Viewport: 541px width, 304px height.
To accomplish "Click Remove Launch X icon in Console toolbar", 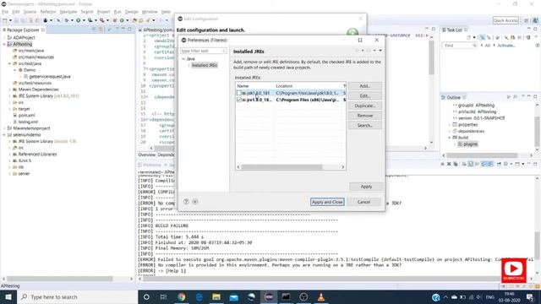I will [x=449, y=164].
